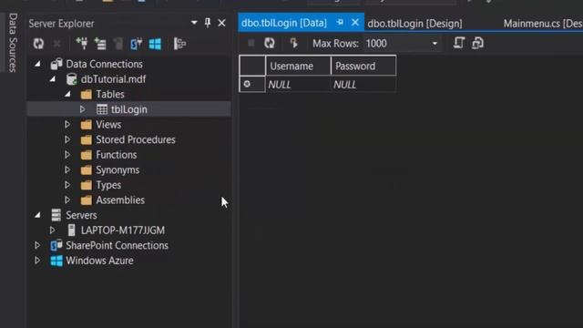Expand the Windows Azure node
The height and width of the screenshot is (328, 583).
coord(37,261)
